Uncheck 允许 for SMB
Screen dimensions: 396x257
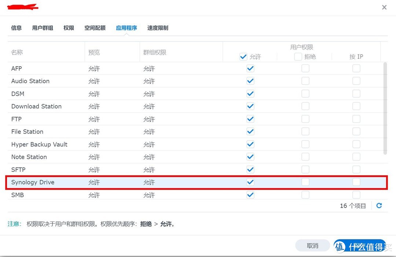[250, 195]
